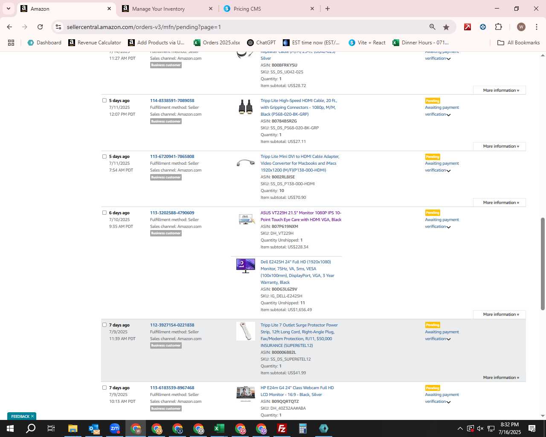Open HP E24m G4 webcam monitor link
546x437 pixels.
(x=297, y=391)
